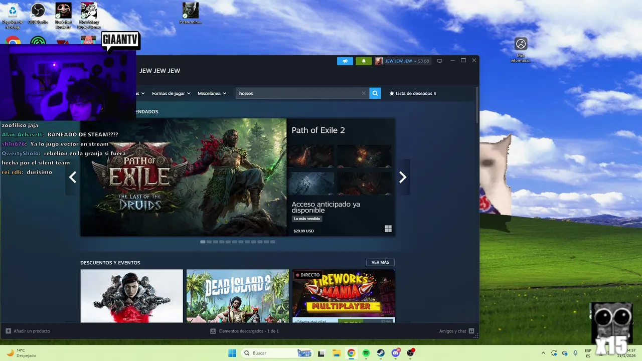Go to previous featured game with left arrow

(73, 177)
